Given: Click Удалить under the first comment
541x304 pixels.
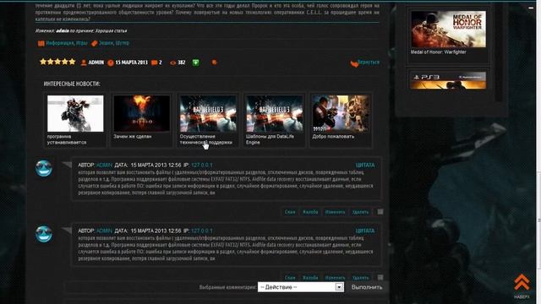Looking at the screenshot, I should click(360, 212).
